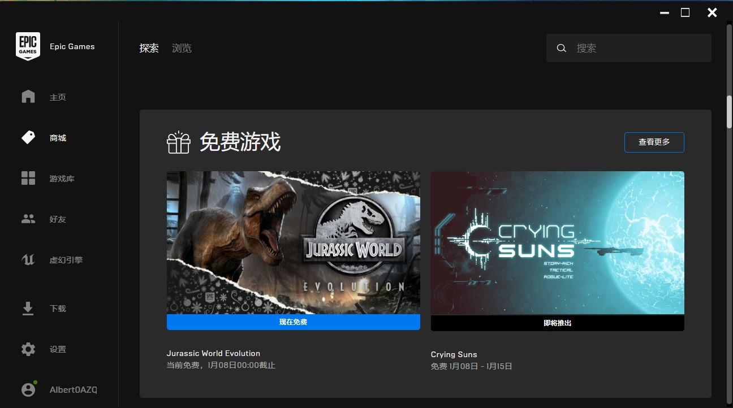Open the friends icon 好友
This screenshot has width=733, height=408.
28,219
